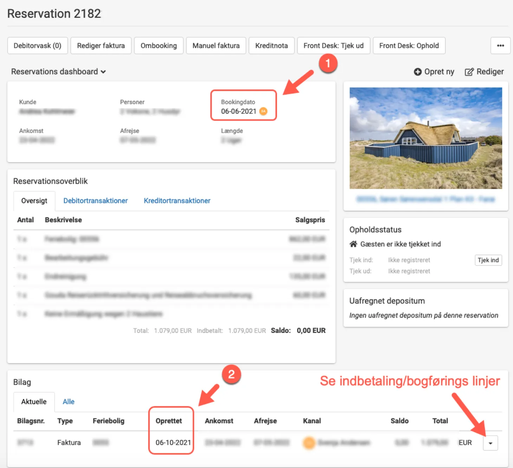Click the three-dots more options button
Screen dimensions: 513x468
click(500, 46)
